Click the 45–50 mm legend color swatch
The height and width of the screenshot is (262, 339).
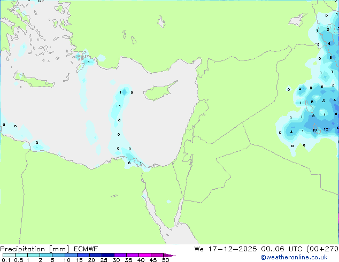[x=157, y=255]
